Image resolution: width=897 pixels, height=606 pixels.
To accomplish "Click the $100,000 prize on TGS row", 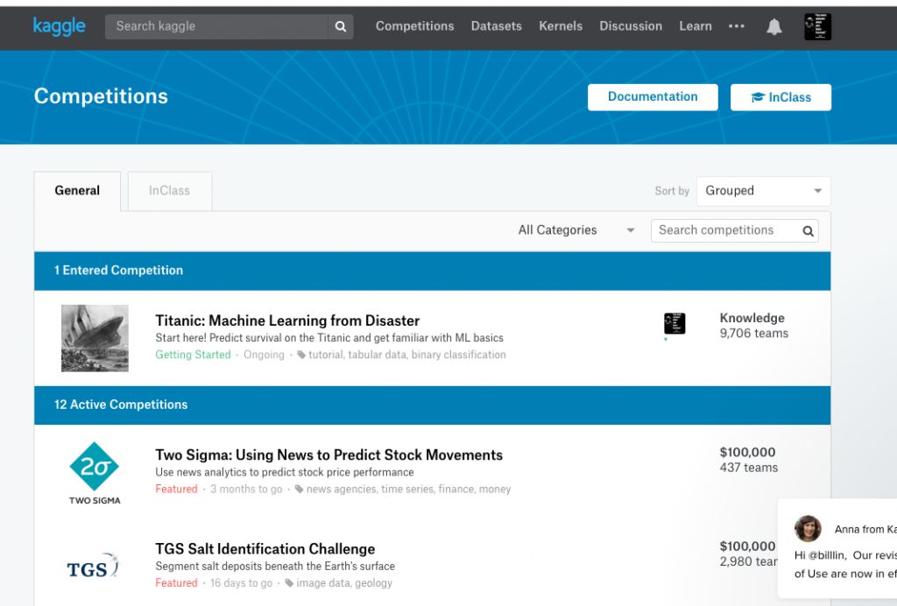I will [747, 546].
